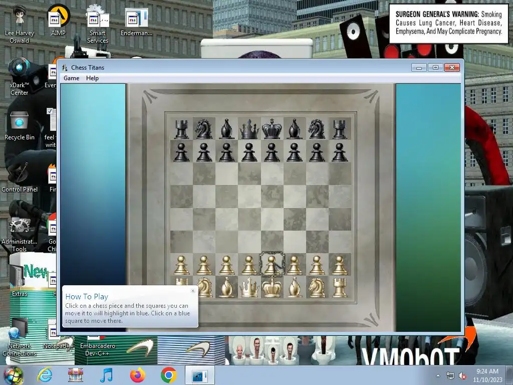This screenshot has width=513, height=385.
Task: Click the black pawn in front of the black king
Action: (272, 152)
